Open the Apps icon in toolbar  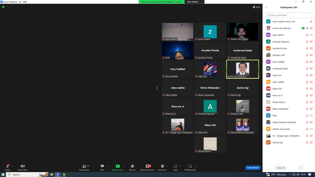(175, 166)
